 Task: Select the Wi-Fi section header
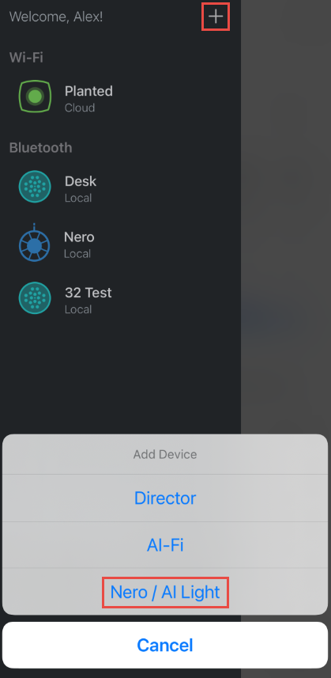tap(26, 57)
